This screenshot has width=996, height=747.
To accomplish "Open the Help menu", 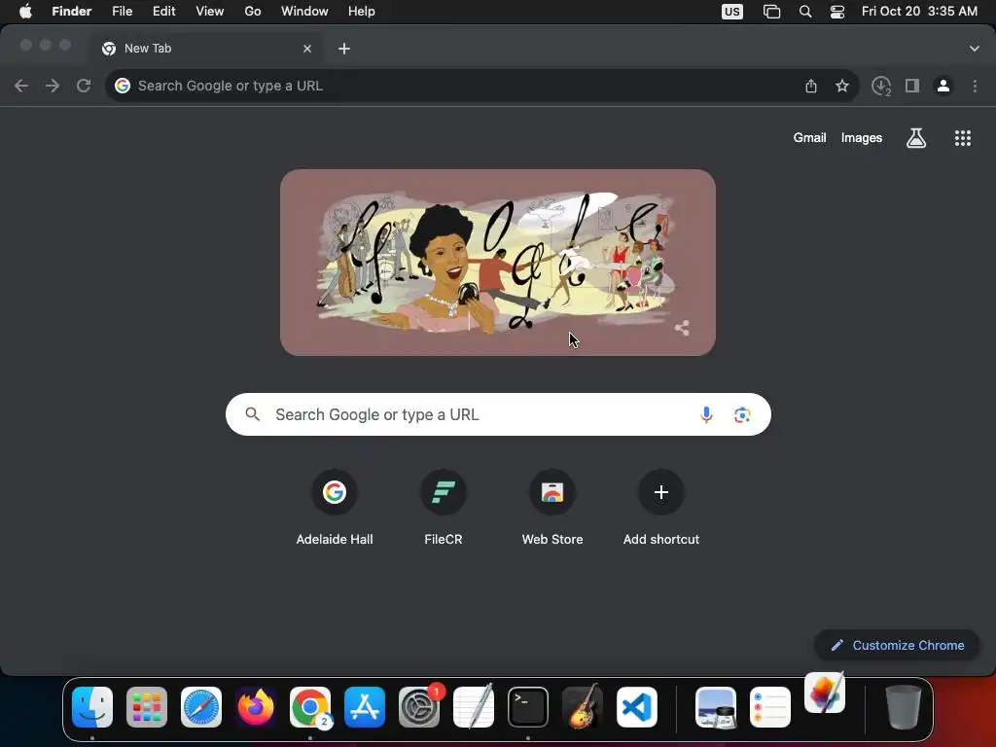I will coord(362,12).
